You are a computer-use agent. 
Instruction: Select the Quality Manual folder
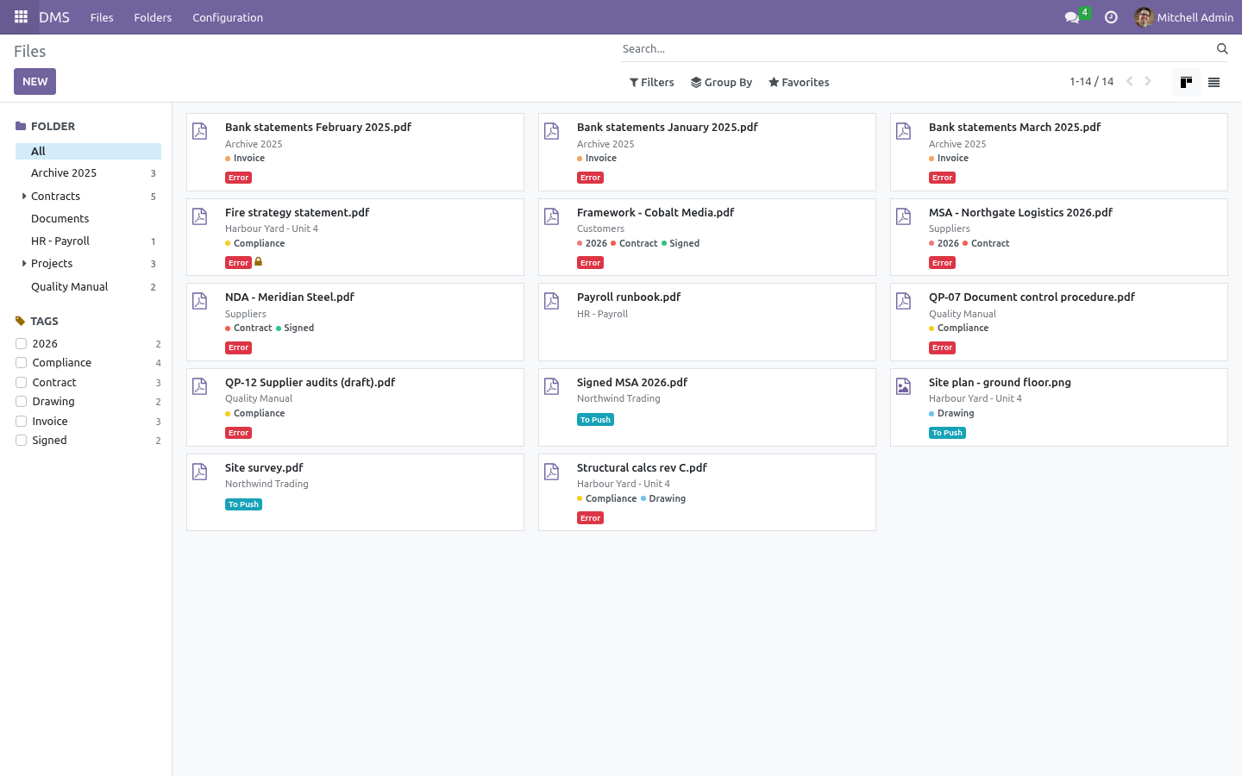click(x=88, y=287)
